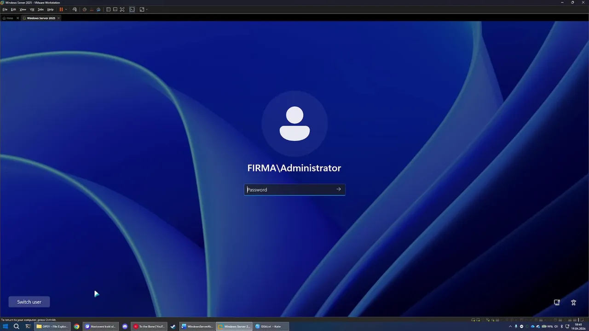
Task: Send Ctrl+Alt+Del to the virtual machine
Action: 75,9
